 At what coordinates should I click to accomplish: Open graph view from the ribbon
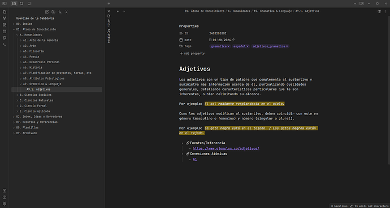pos(5,18)
